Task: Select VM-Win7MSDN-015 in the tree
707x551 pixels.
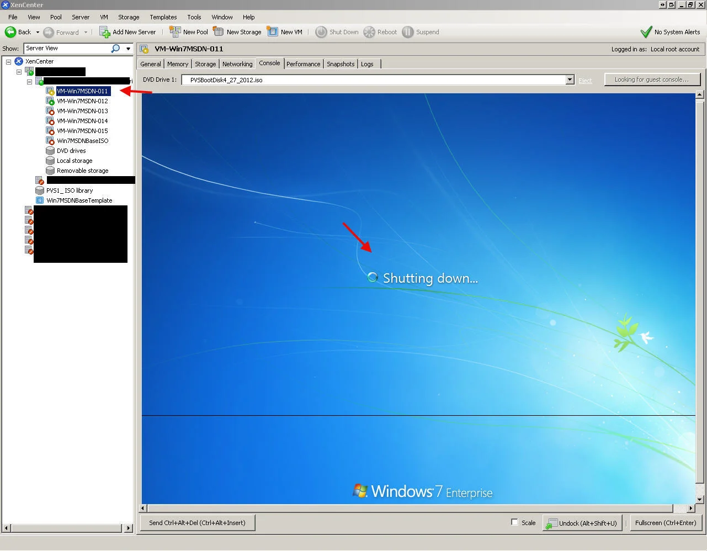Action: (82, 131)
